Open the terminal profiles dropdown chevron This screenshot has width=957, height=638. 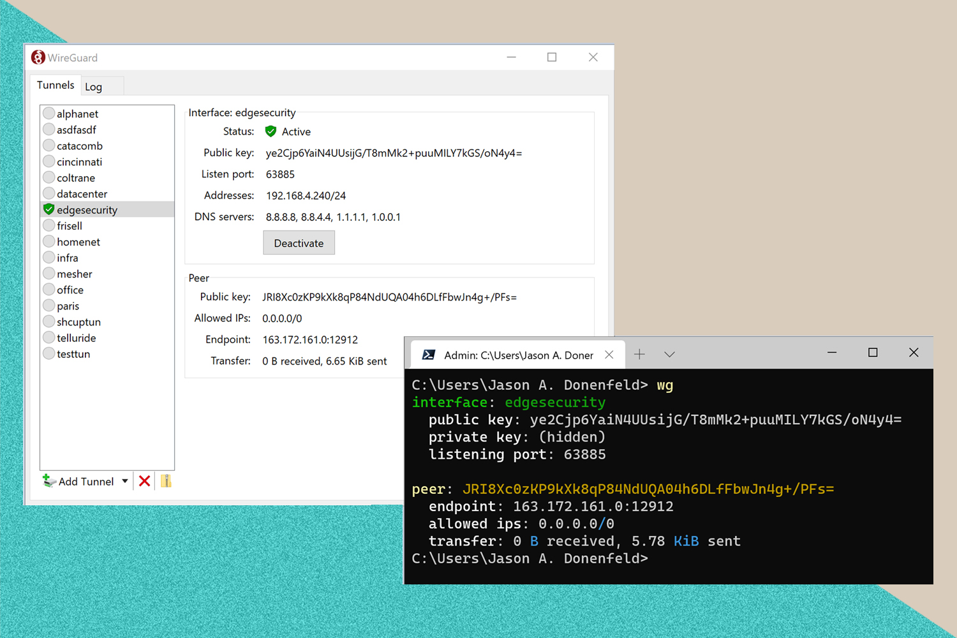(669, 354)
